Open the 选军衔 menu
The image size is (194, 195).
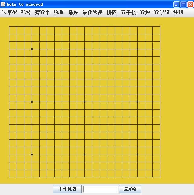click(x=9, y=12)
